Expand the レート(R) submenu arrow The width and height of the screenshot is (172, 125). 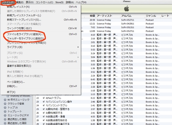tap(78, 57)
